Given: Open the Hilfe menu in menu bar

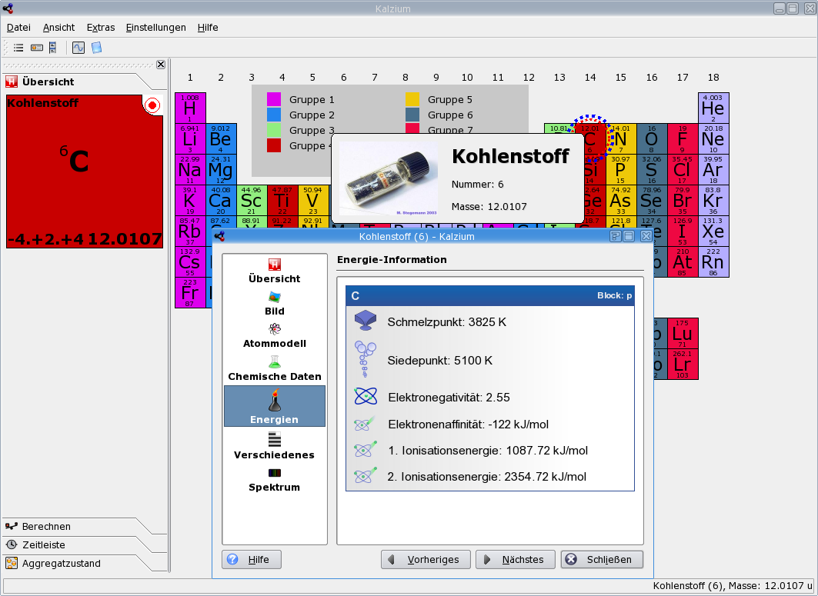Looking at the screenshot, I should coord(208,28).
